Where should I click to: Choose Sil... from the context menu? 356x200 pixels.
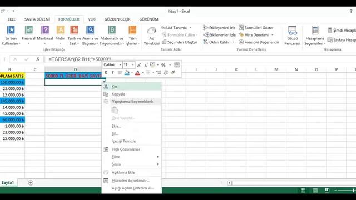(x=132, y=133)
